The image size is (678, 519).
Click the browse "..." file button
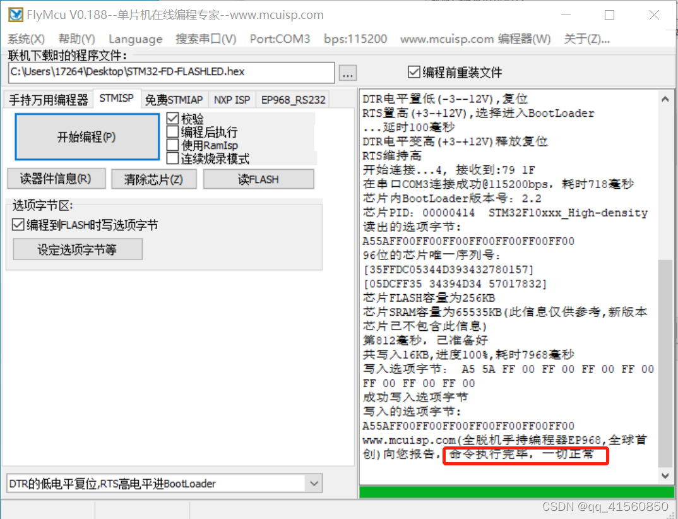[348, 73]
